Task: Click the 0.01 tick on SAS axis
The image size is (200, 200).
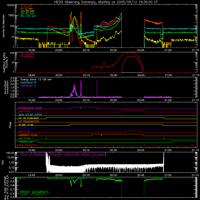Action: (11, 172)
